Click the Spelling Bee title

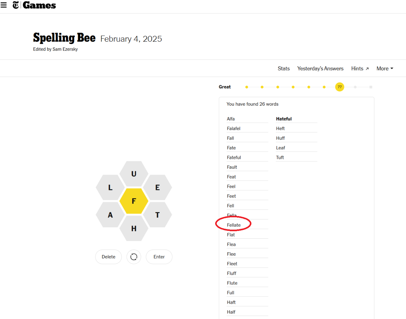click(x=64, y=38)
